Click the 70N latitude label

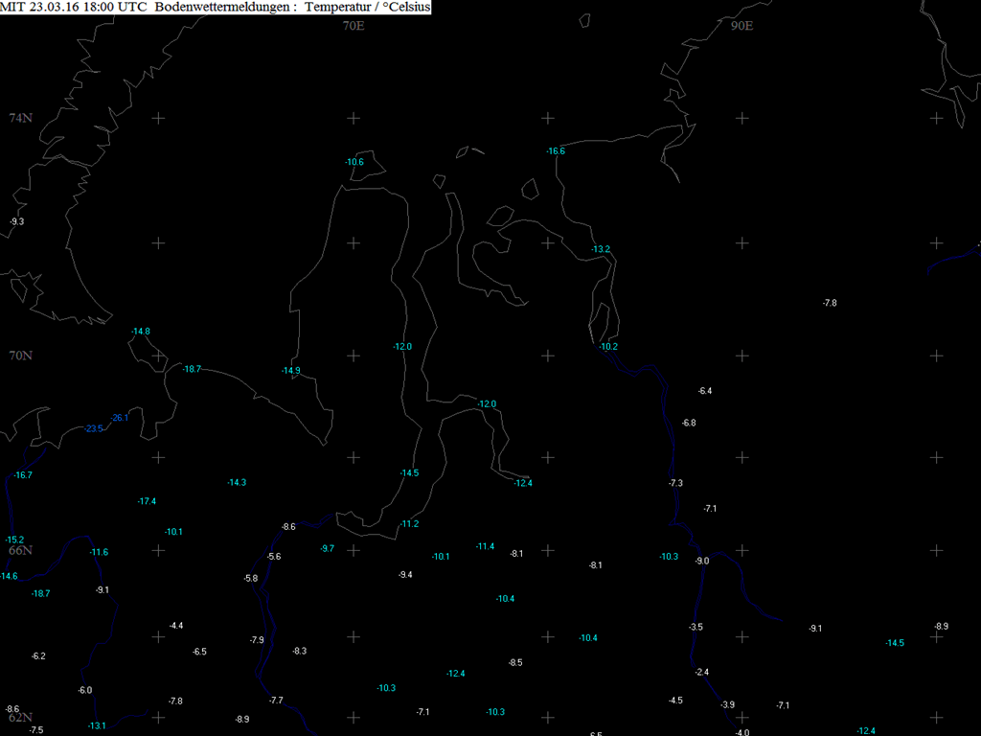click(x=20, y=356)
